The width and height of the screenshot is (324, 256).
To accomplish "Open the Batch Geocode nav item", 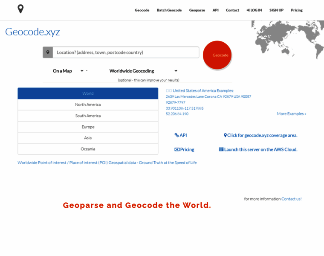I will point(169,10).
